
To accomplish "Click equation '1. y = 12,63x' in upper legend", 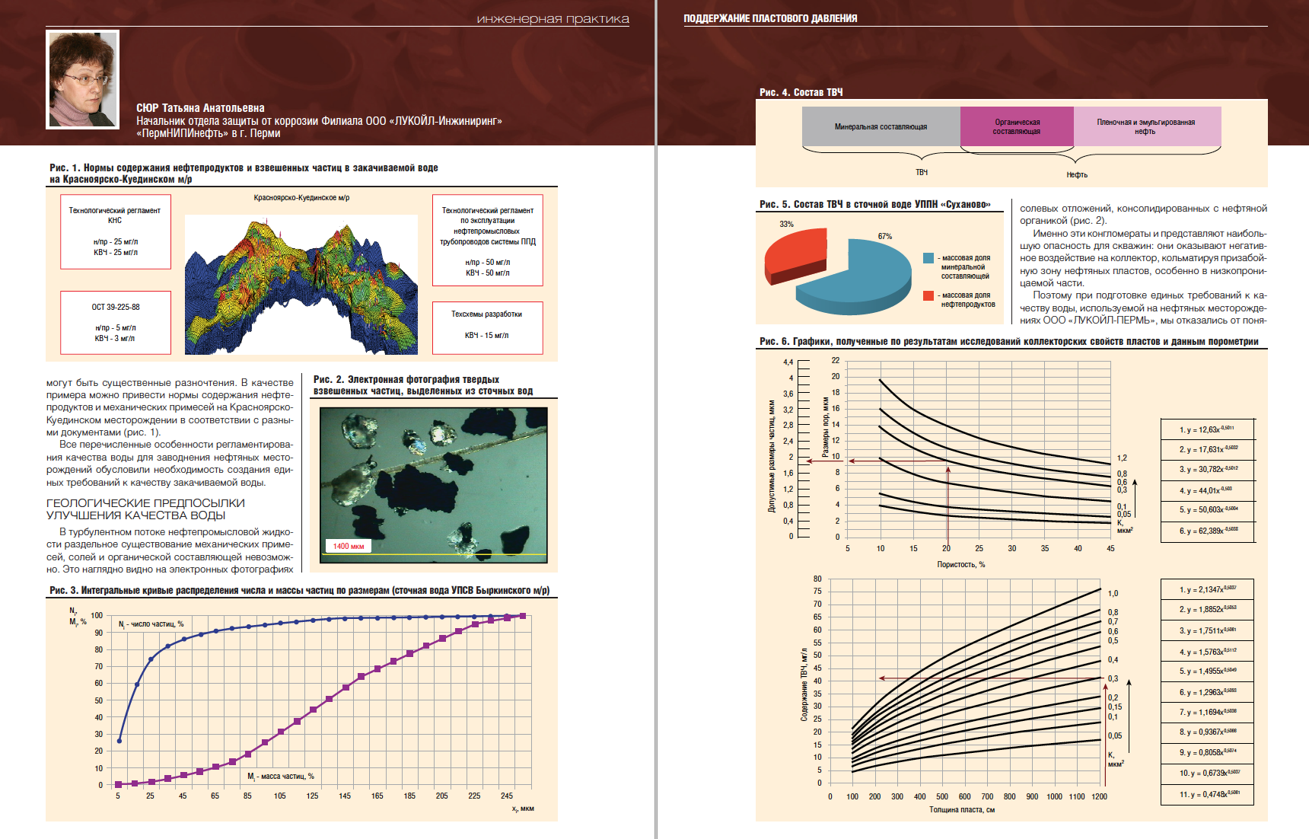I will coord(1207,429).
